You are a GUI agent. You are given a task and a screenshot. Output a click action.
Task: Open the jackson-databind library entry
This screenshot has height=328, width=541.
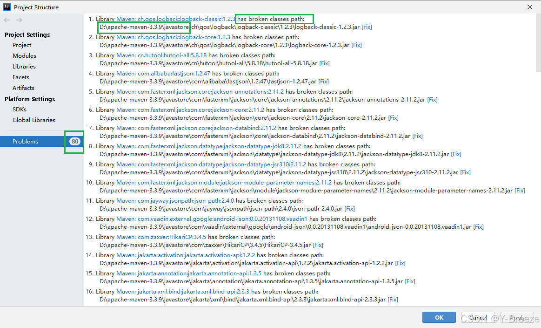click(x=200, y=128)
